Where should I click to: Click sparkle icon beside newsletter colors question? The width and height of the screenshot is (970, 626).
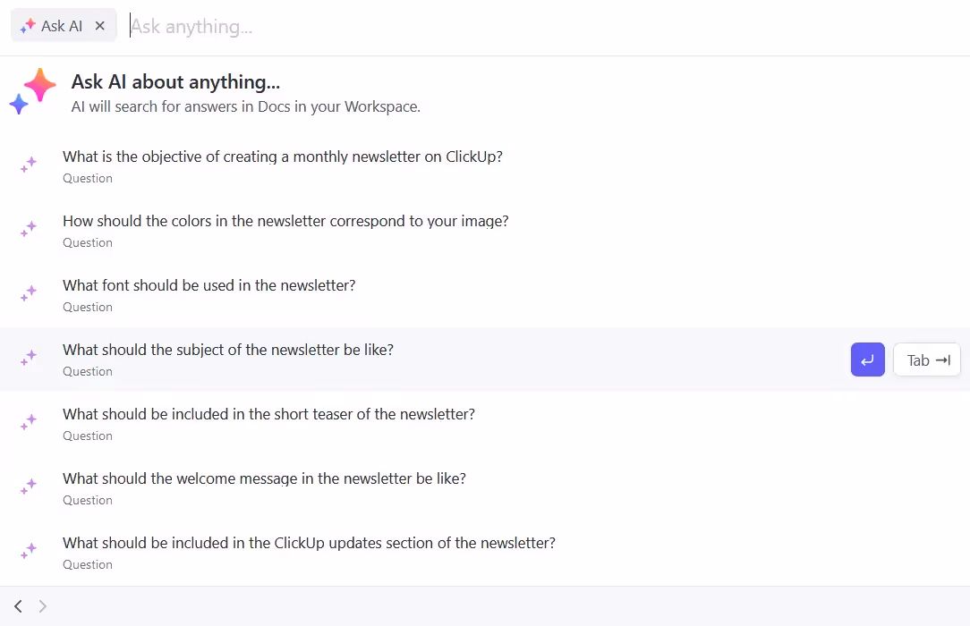point(29,229)
